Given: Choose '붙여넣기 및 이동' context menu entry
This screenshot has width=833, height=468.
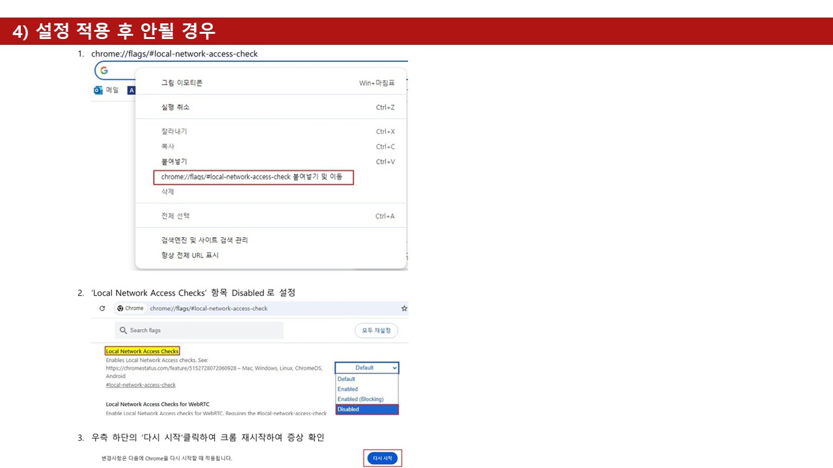Looking at the screenshot, I should click(254, 177).
